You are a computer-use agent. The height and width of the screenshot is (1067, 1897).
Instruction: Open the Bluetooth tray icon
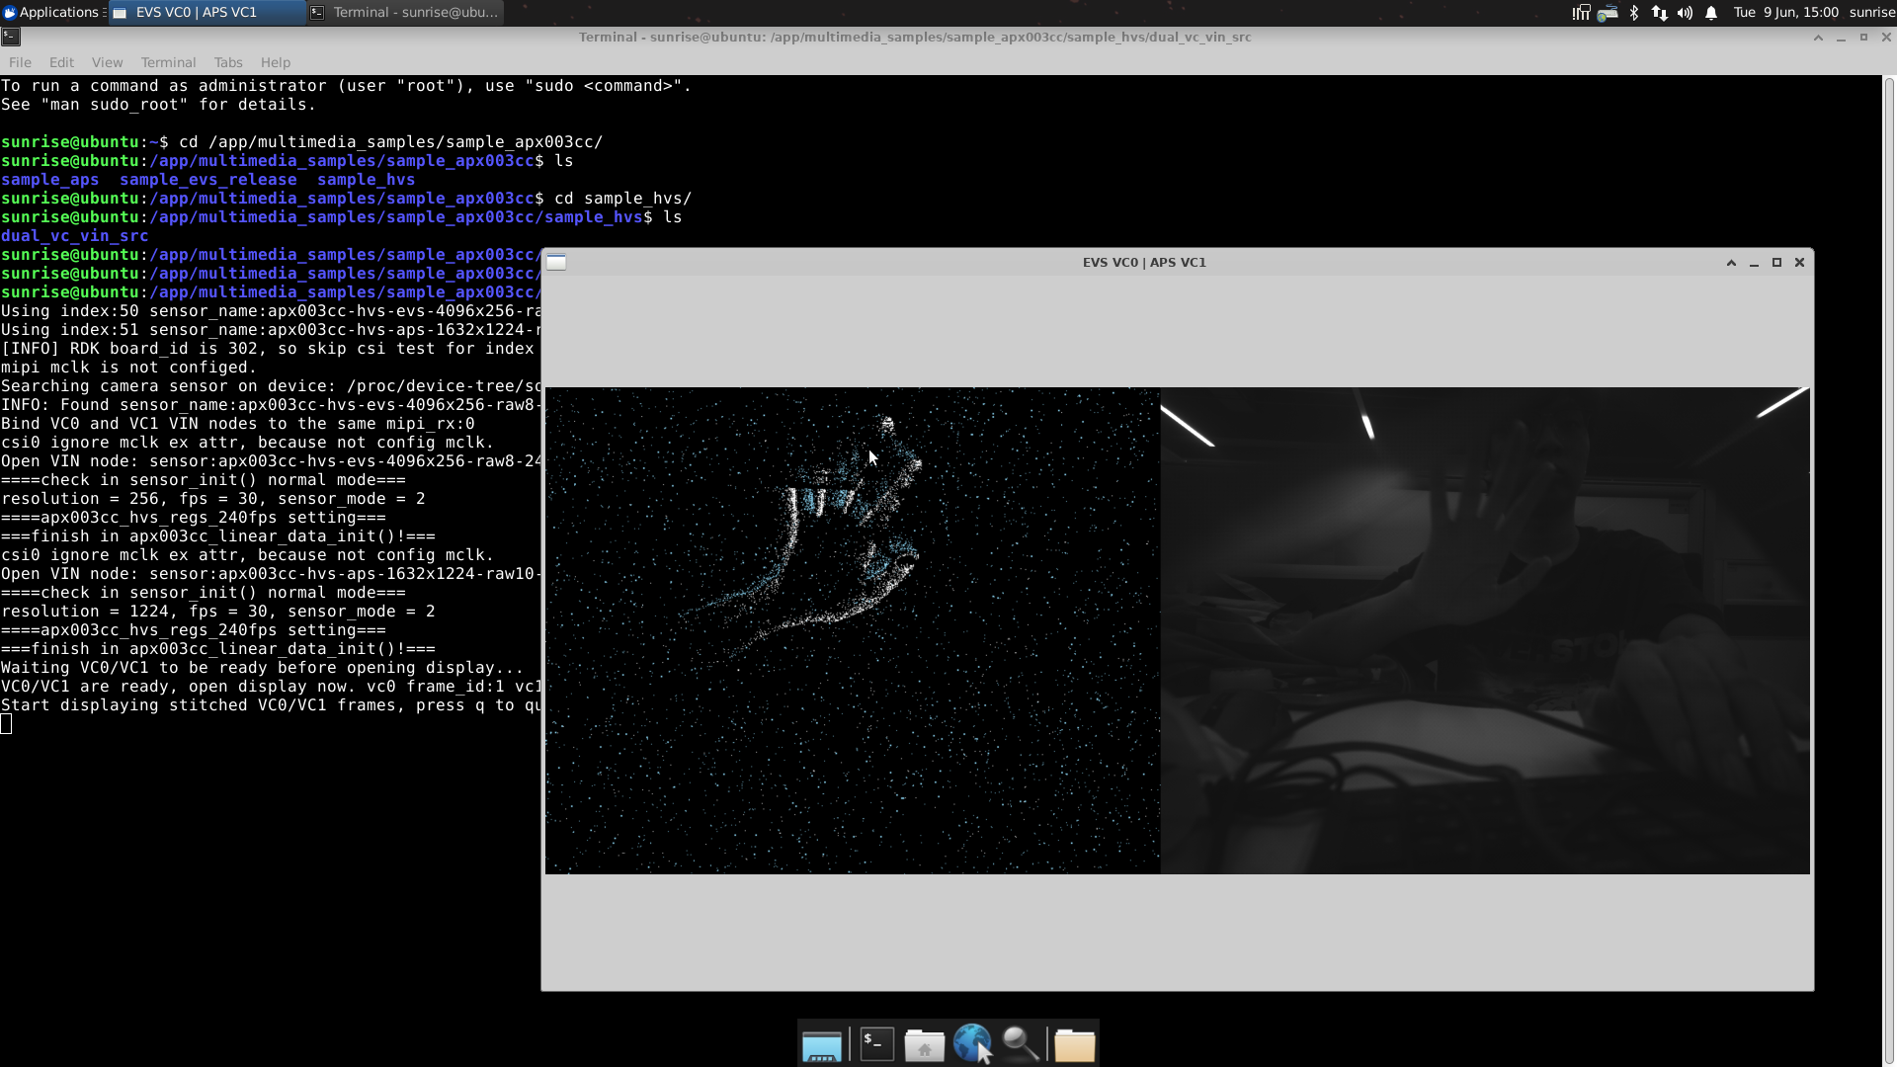tap(1634, 13)
